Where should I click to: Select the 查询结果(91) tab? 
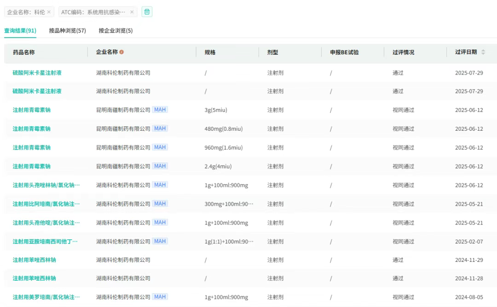[x=20, y=31]
